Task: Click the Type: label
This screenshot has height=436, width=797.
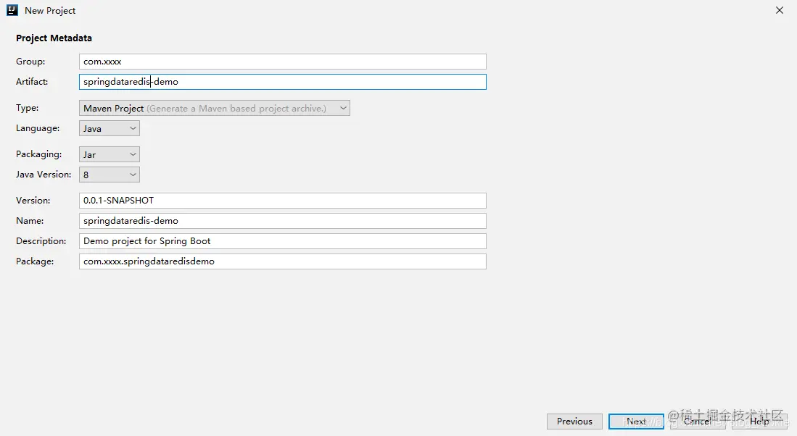Action: tap(28, 108)
